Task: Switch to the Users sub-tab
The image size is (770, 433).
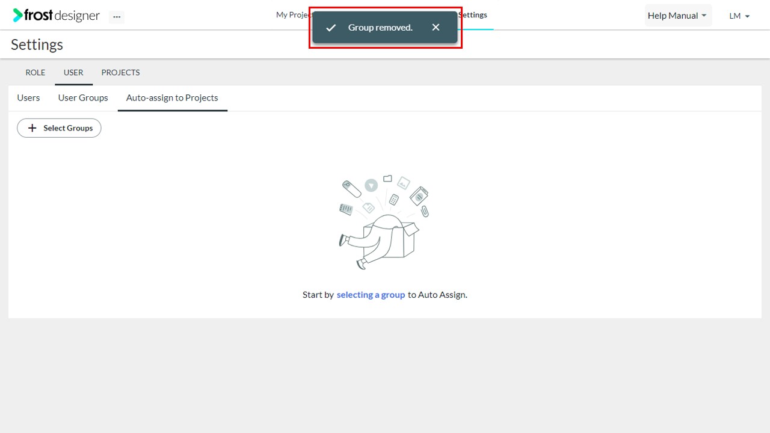Action: pos(28,98)
